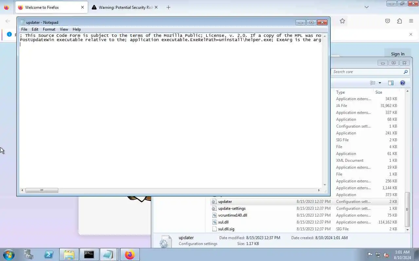Click Notepad scroll-left arrow

pos(22,190)
